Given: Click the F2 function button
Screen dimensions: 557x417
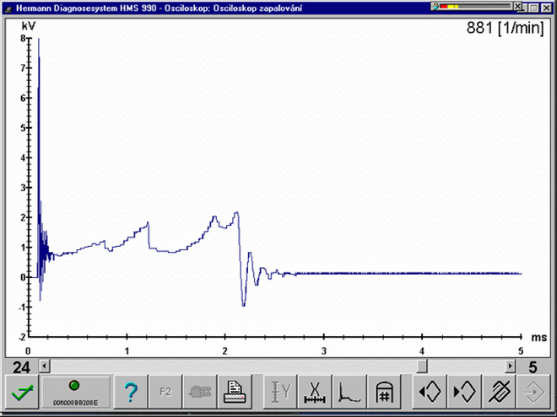Looking at the screenshot, I should (x=165, y=392).
